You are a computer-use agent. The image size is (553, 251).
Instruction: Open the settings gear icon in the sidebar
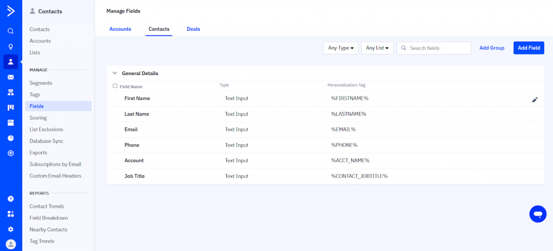coord(11,229)
